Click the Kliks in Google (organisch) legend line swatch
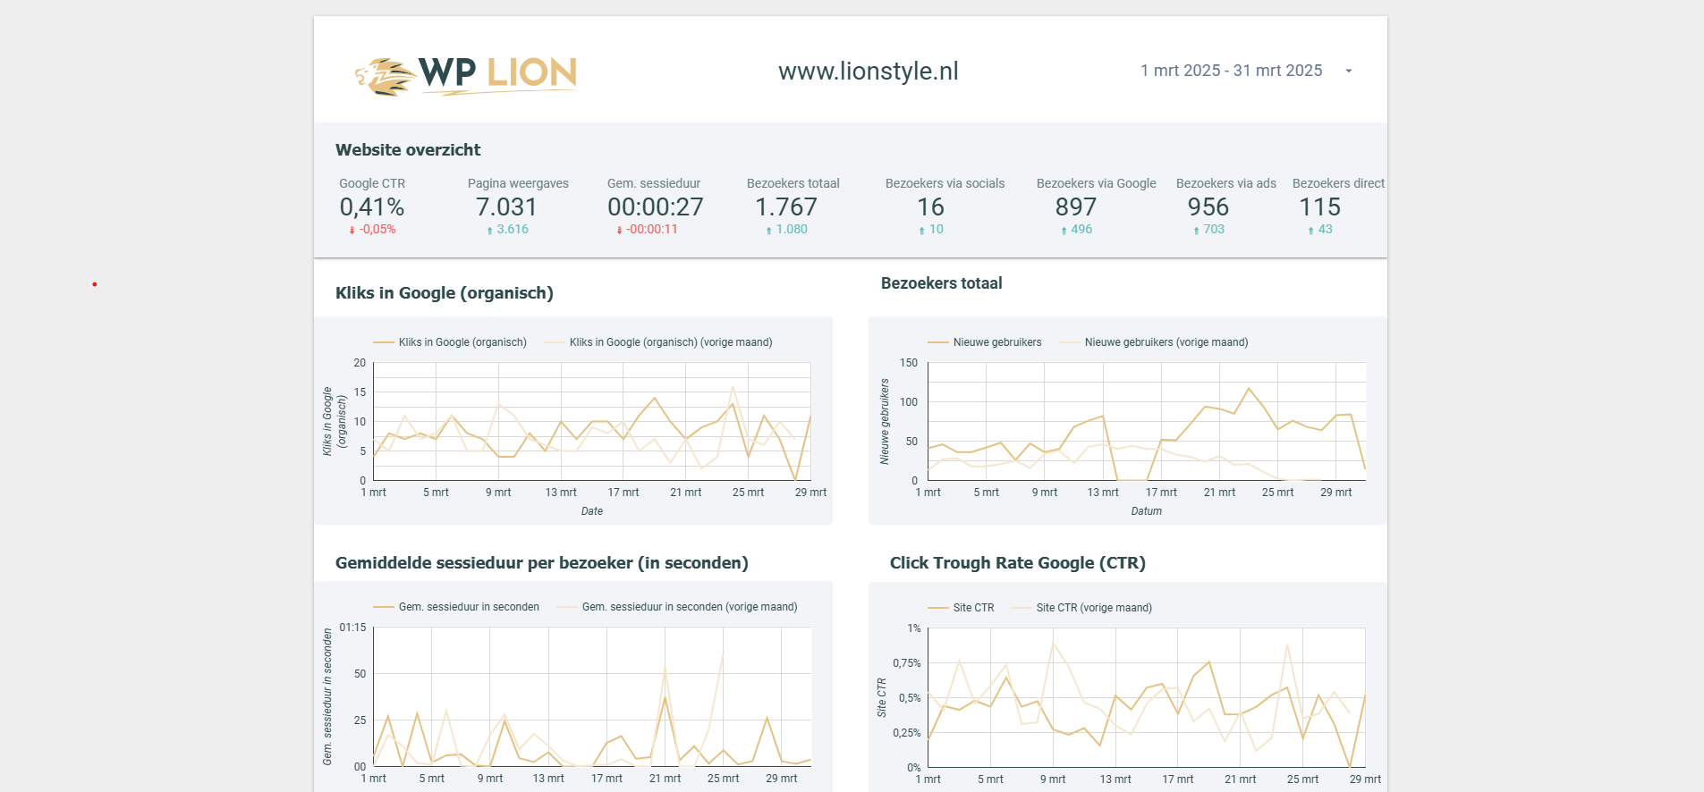This screenshot has width=1704, height=792. coord(384,342)
